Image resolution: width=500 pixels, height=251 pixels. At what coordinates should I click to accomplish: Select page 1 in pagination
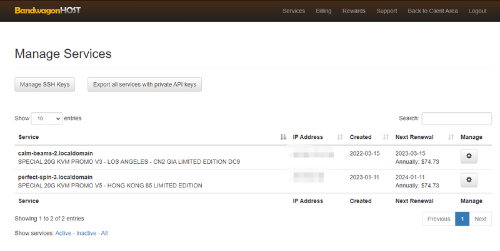462,219
